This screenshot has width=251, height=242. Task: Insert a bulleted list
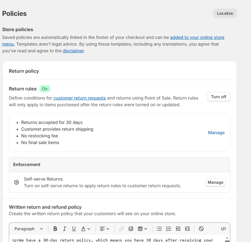pos(159,229)
